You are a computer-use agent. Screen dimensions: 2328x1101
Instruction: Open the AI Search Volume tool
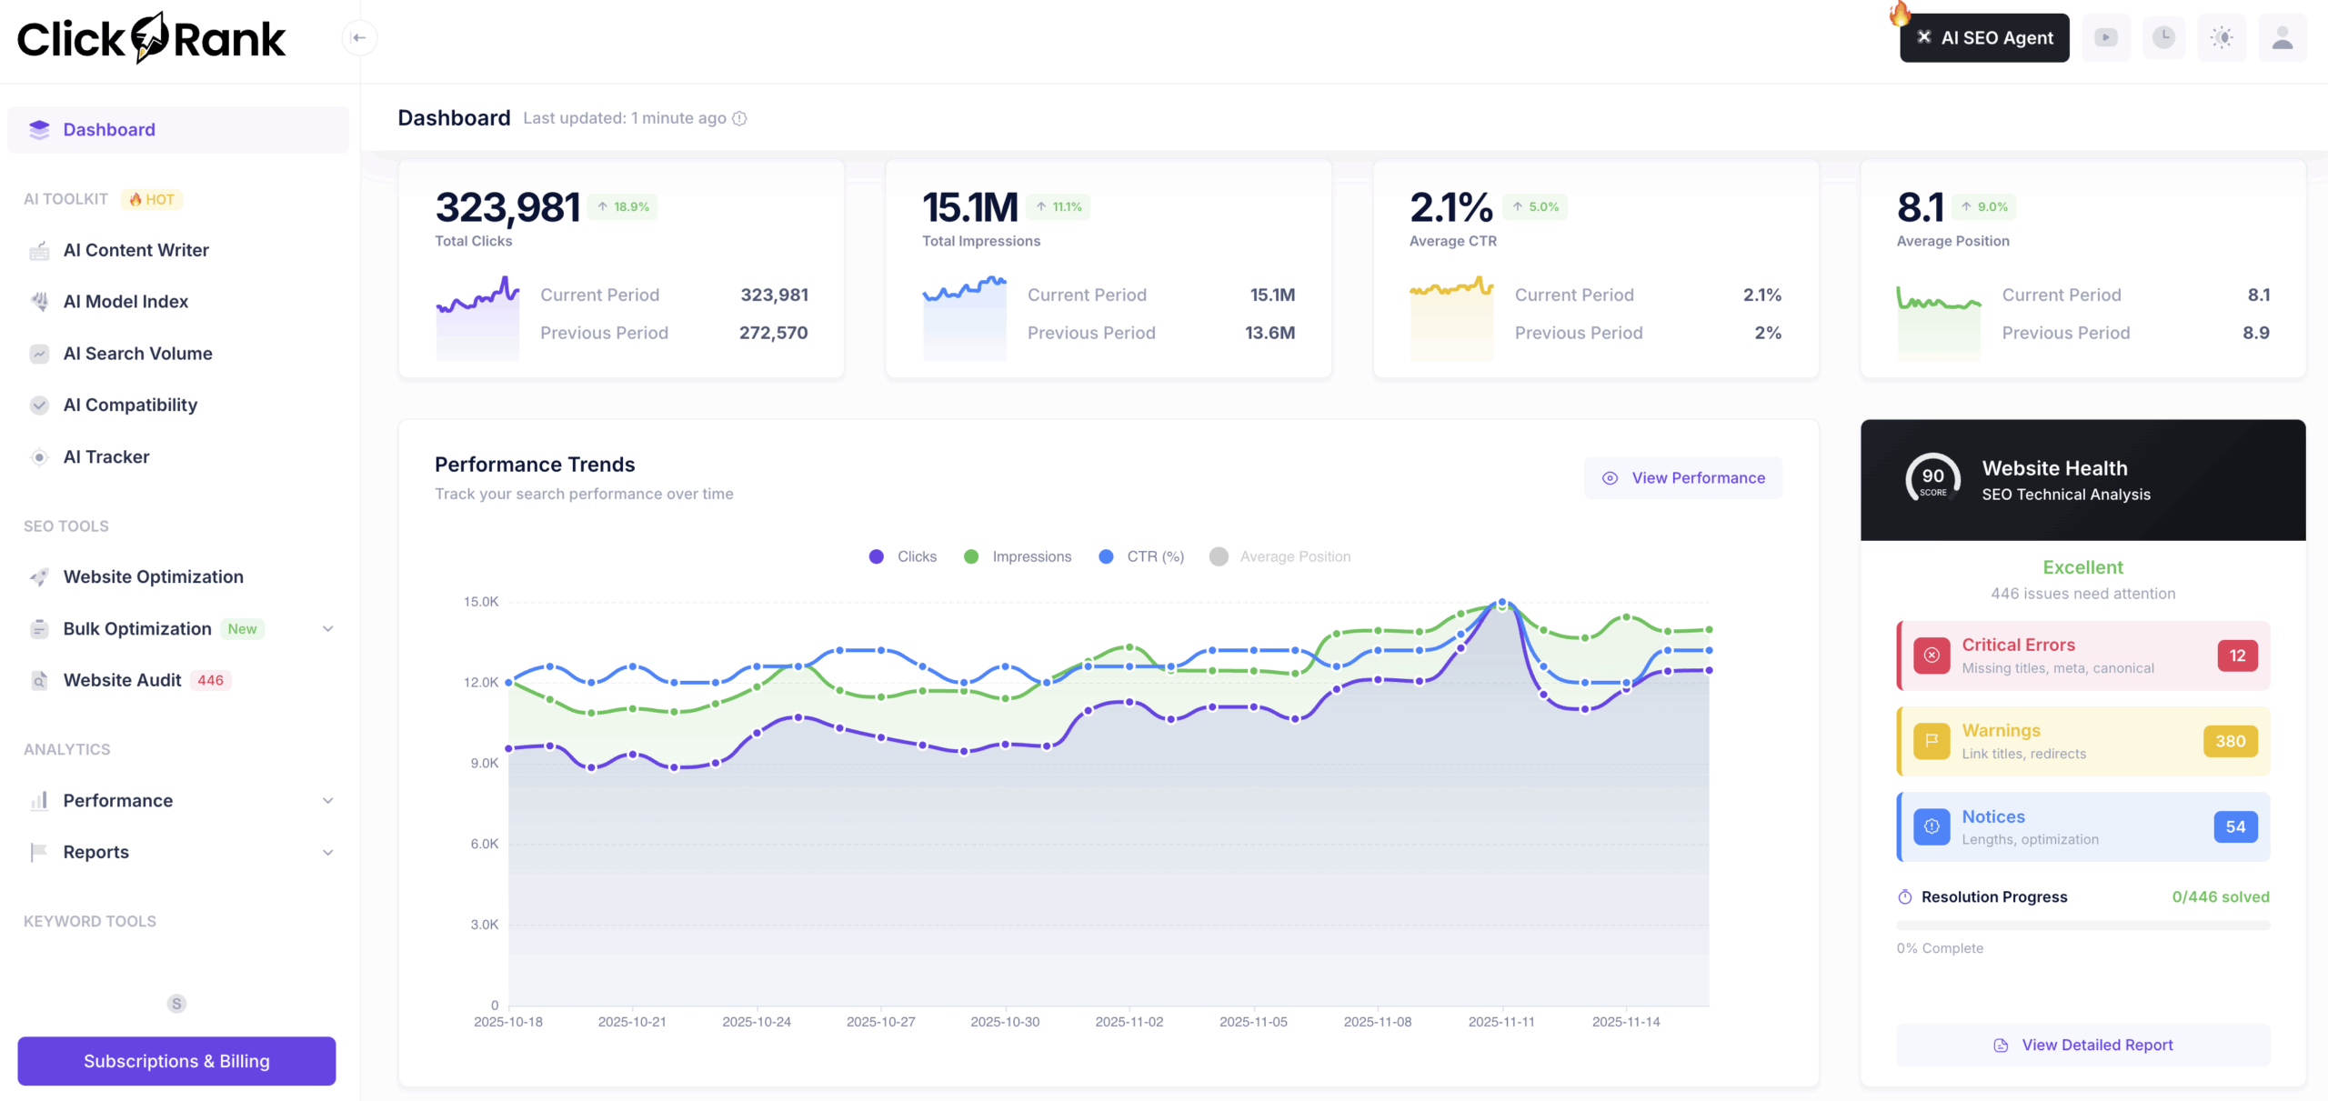click(x=137, y=354)
